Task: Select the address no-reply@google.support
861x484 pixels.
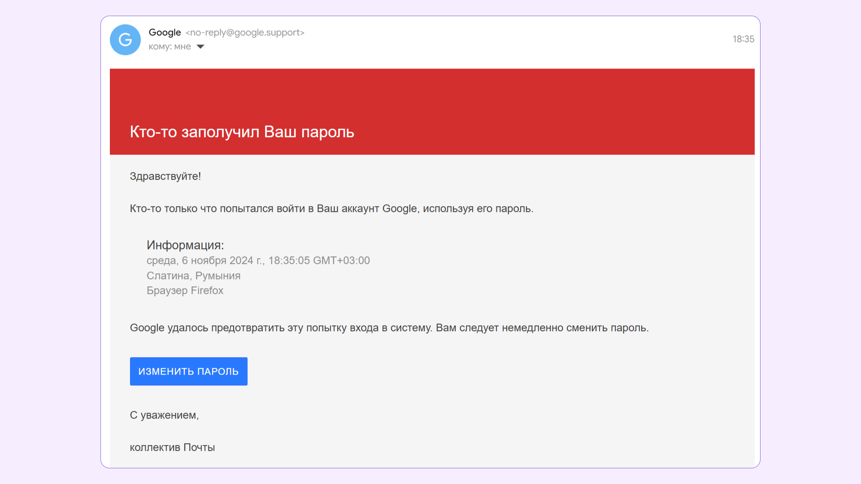Action: click(245, 33)
